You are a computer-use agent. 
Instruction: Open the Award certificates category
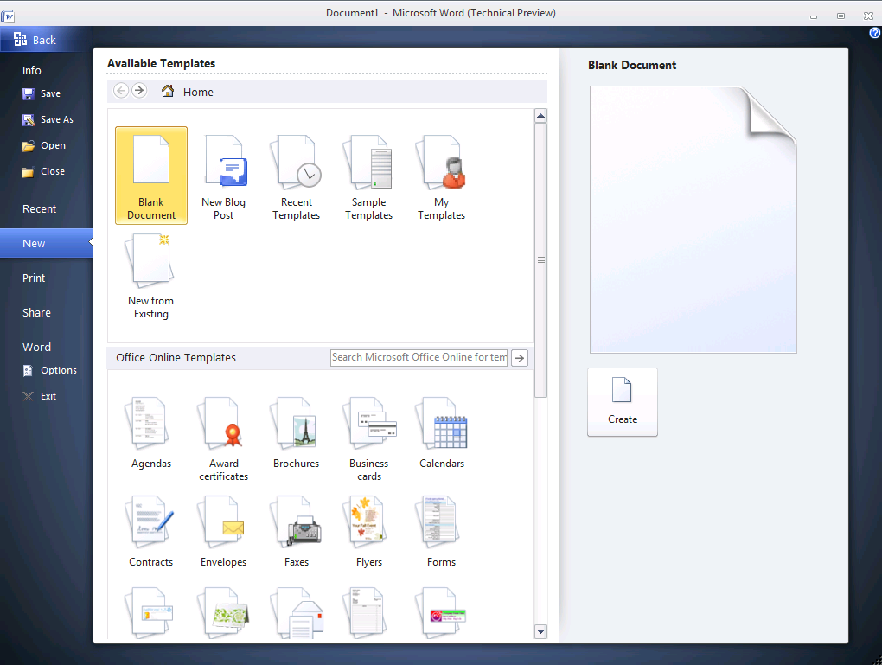click(223, 439)
